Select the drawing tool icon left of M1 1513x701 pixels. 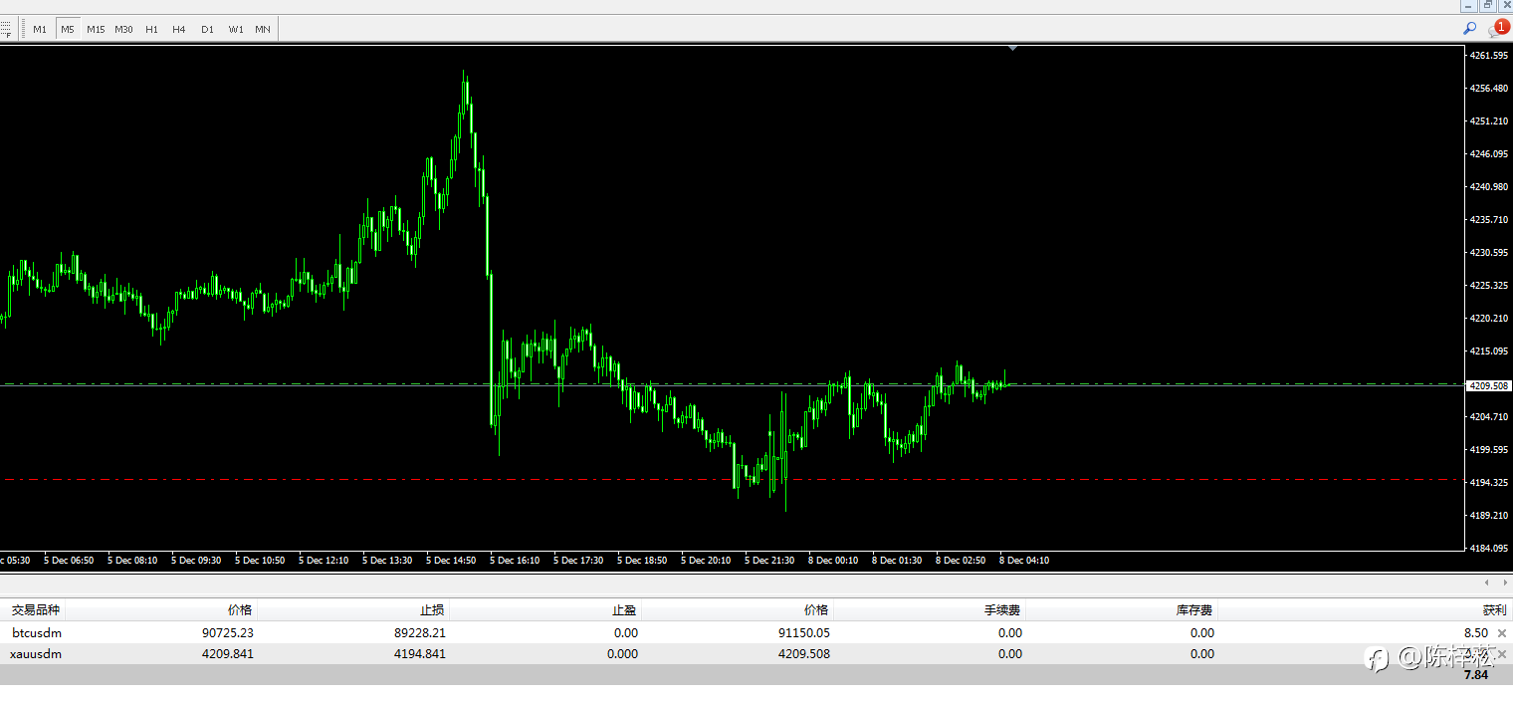5,29
